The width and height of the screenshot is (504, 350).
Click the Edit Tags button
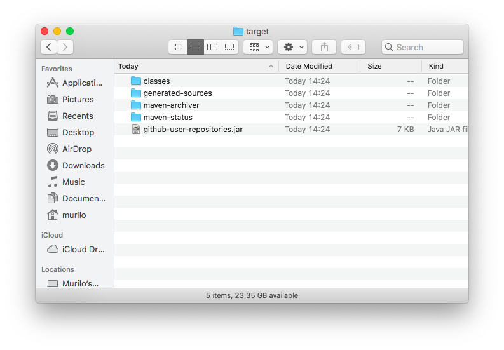point(353,47)
